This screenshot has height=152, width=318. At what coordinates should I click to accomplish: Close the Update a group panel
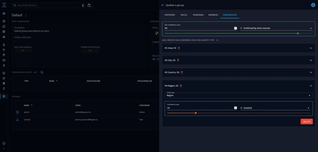162,5
